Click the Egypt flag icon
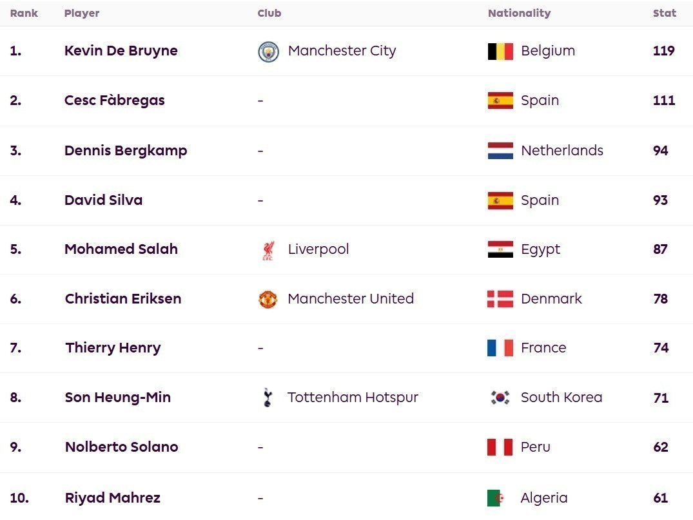The width and height of the screenshot is (693, 520). coord(500,249)
